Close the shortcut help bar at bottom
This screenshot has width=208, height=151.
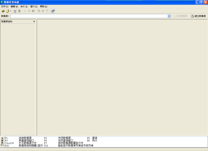(2, 138)
